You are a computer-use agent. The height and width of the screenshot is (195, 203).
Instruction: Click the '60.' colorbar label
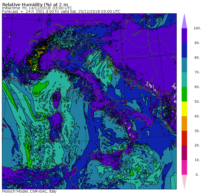point(197,87)
